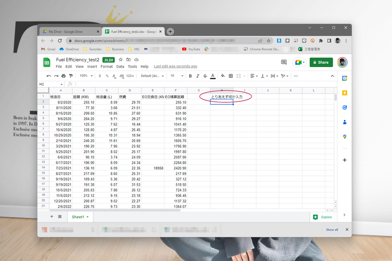Get add-ons with plus icon in side panel
This screenshot has height=261, width=392.
point(344,160)
